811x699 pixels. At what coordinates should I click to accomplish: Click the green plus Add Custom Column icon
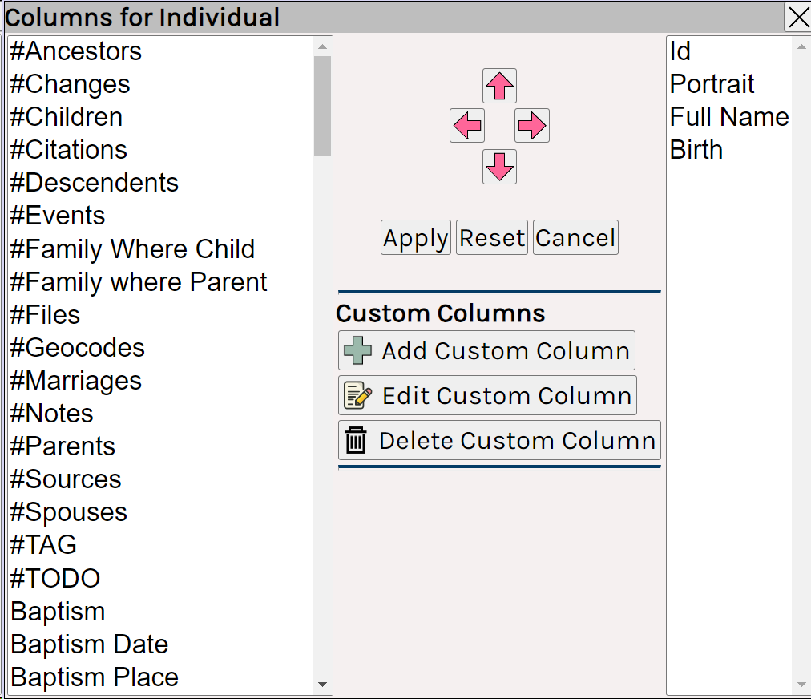click(357, 350)
